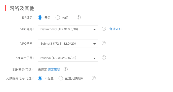Click the SSH密钥(可选) label
Image resolution: width=173 pixels, height=92 pixels.
point(23,70)
